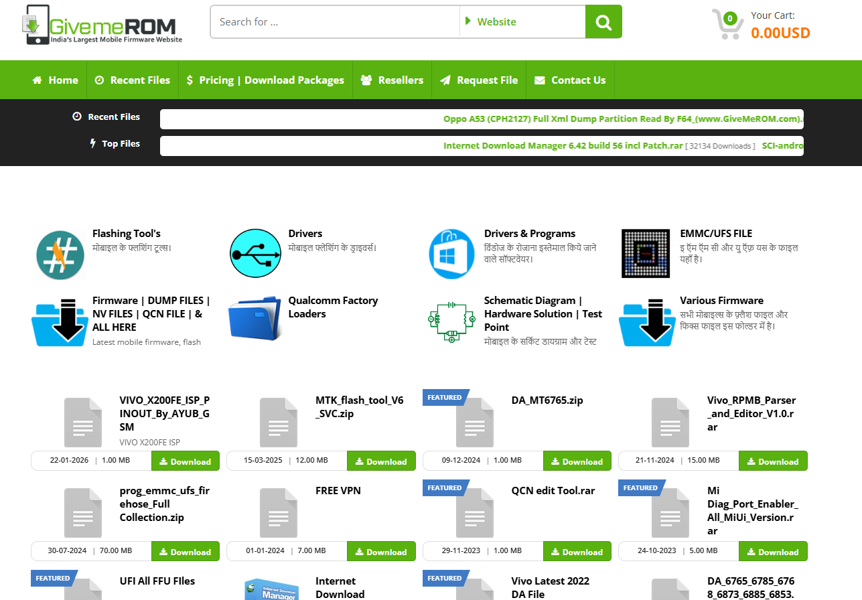Open the Various Firmware folder icon
Viewport: 862px width, 600px height.
point(647,322)
